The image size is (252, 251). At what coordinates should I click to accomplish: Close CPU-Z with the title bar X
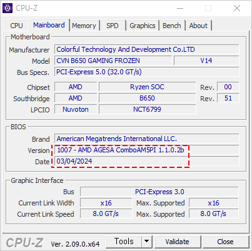click(237, 8)
